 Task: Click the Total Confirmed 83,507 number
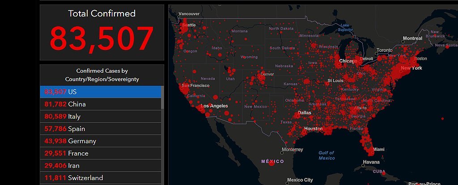(102, 39)
